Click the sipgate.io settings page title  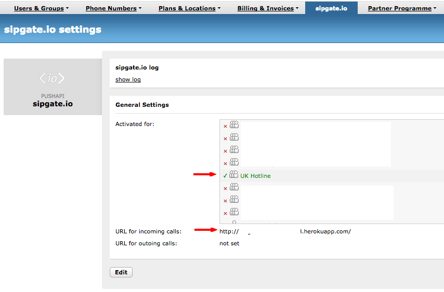(x=53, y=30)
